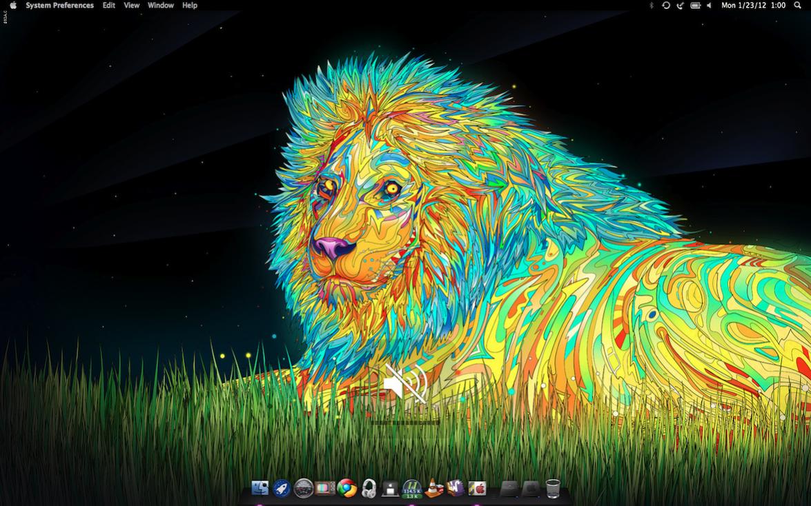The height and width of the screenshot is (506, 811).
Task: Launch VLC traffic cone icon in dock
Action: pos(433,487)
